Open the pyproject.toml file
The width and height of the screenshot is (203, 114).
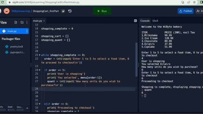coord(17,52)
